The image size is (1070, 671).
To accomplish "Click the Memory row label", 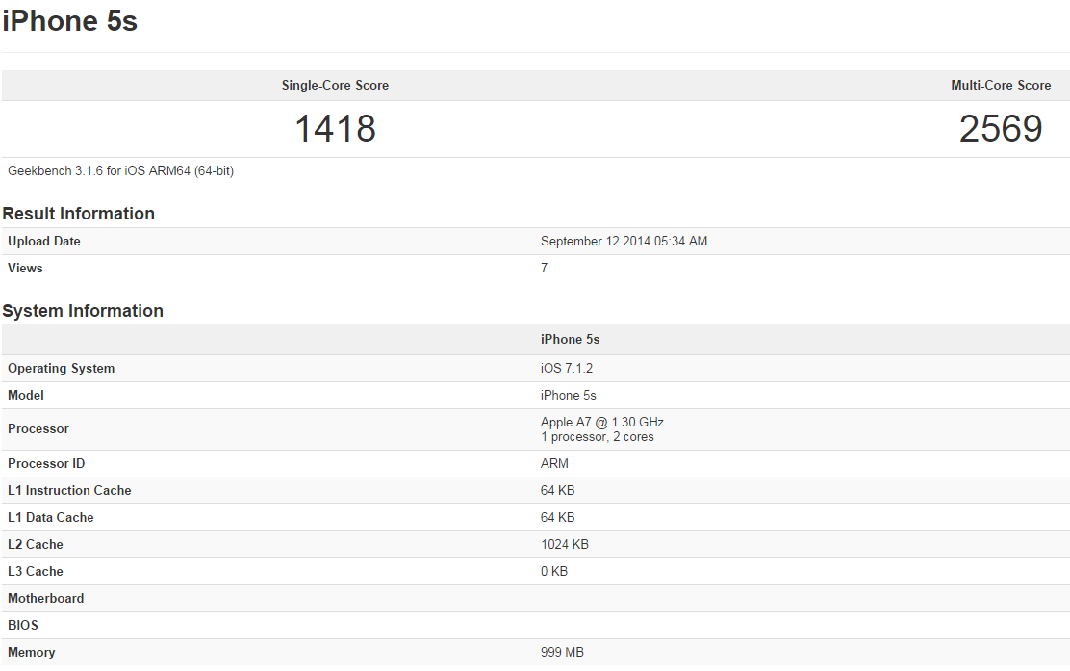I will click(32, 653).
